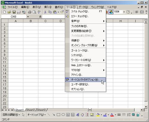Click the Cut scissors icon
Viewport: 149px width, 122px height.
tap(45, 12)
